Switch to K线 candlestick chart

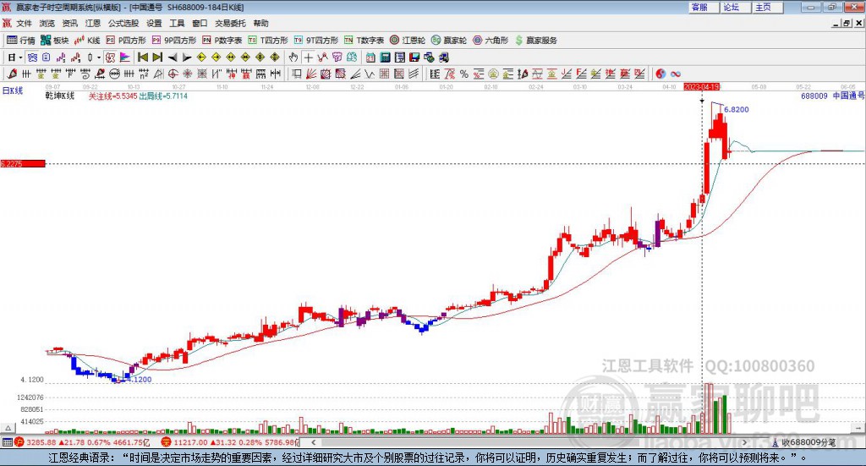tap(87, 41)
